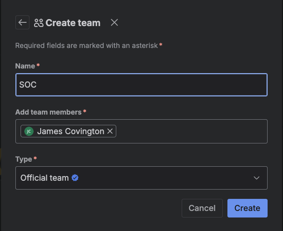Viewport: 283px width, 231px height.
Task: Click the JC avatar in the member chip
Action: click(29, 131)
